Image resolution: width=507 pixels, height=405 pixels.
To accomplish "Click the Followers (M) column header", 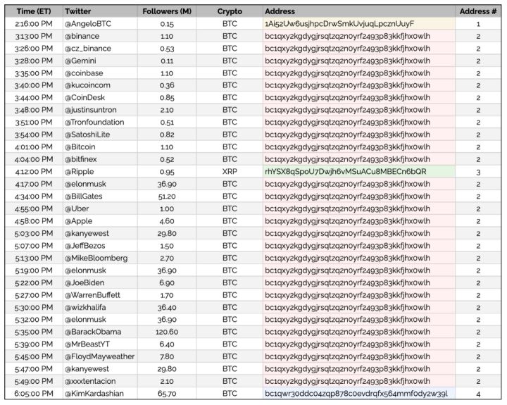I will coord(166,12).
